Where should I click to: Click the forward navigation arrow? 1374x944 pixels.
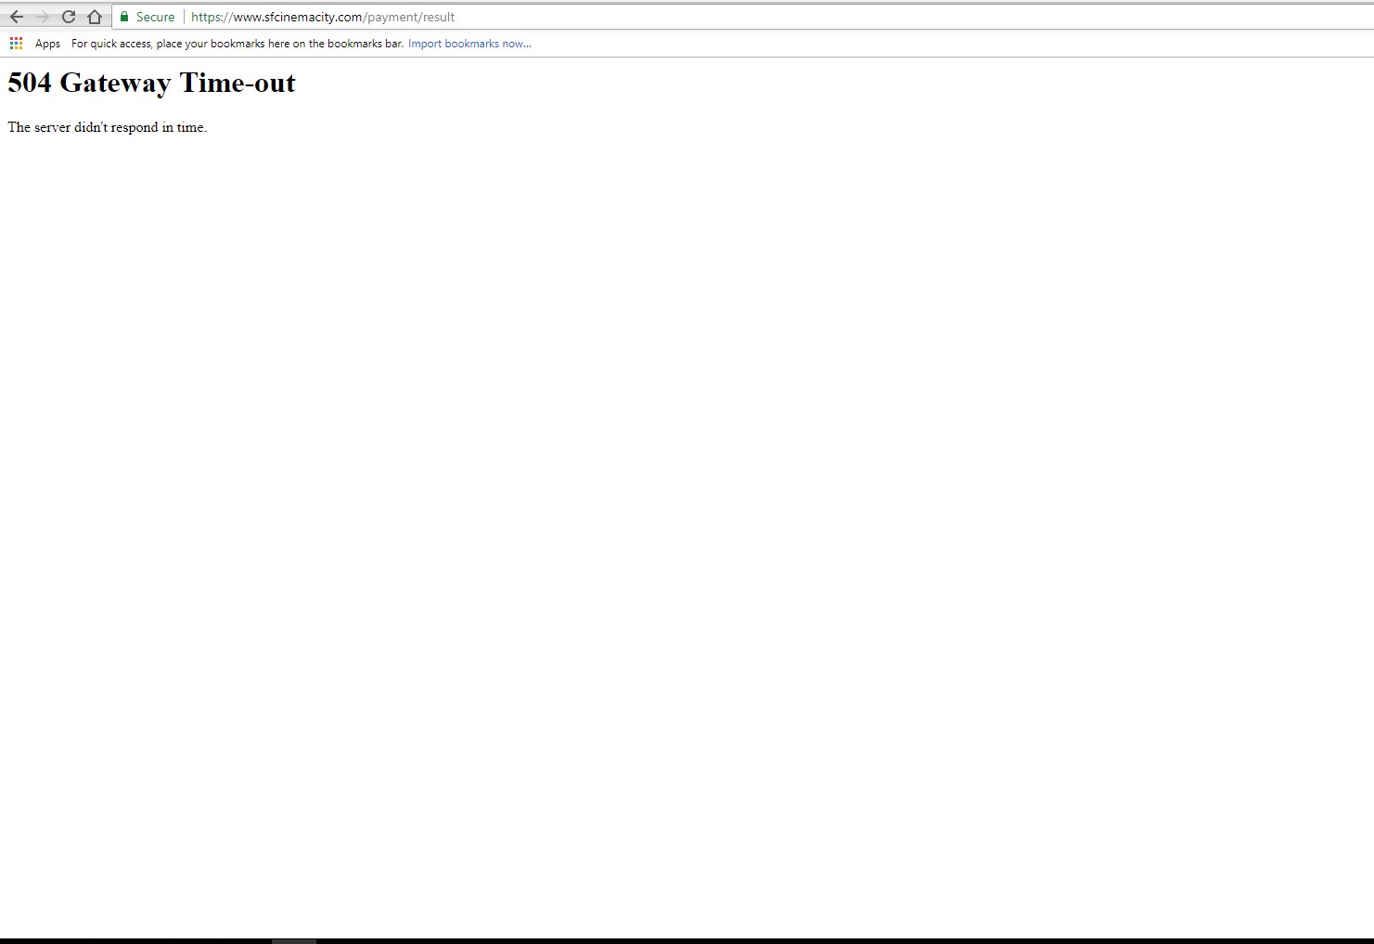43,17
